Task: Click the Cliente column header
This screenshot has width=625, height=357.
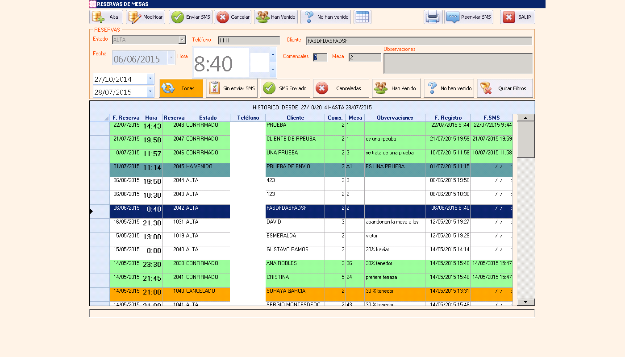Action: coord(295,118)
